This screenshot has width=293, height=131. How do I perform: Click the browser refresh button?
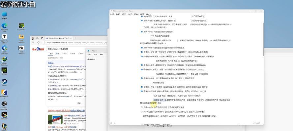pyautogui.click(x=39, y=43)
